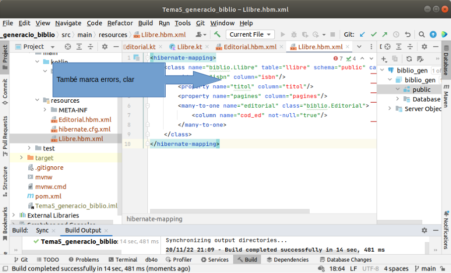Image resolution: width=451 pixels, height=273 pixels.
Task: Click the Database Refresh icon
Action: click(x=409, y=59)
